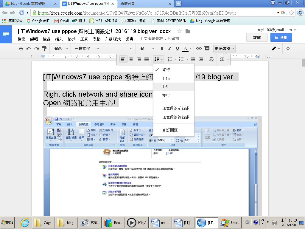The width and height of the screenshot is (305, 229).
Task: Clear formatting from selected text
Action: (211, 59)
